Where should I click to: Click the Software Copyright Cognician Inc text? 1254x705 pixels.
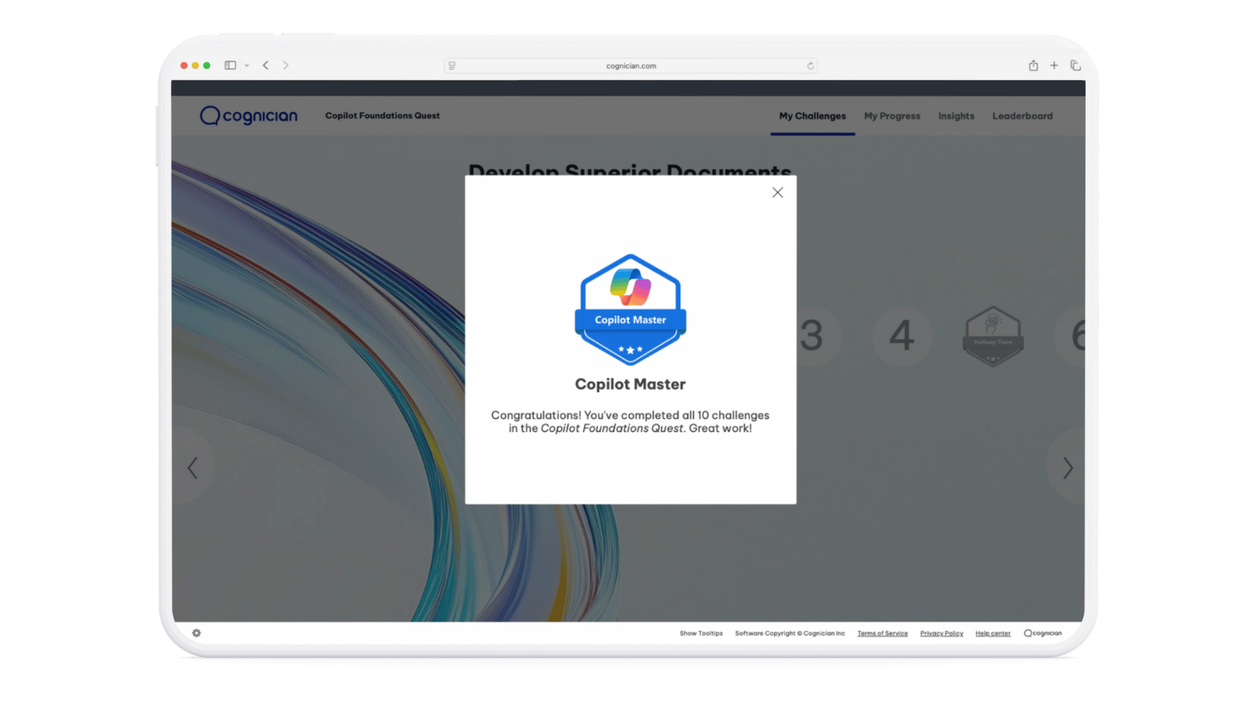point(790,633)
